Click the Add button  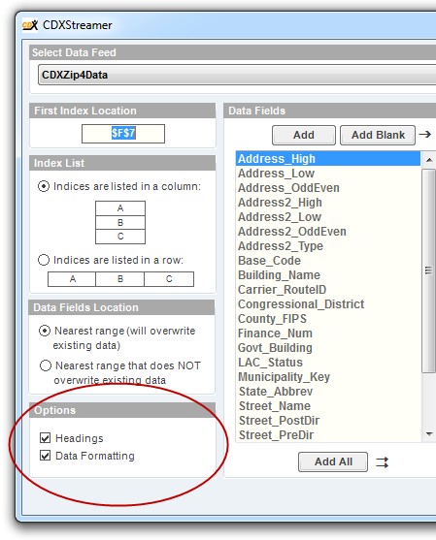click(x=304, y=135)
